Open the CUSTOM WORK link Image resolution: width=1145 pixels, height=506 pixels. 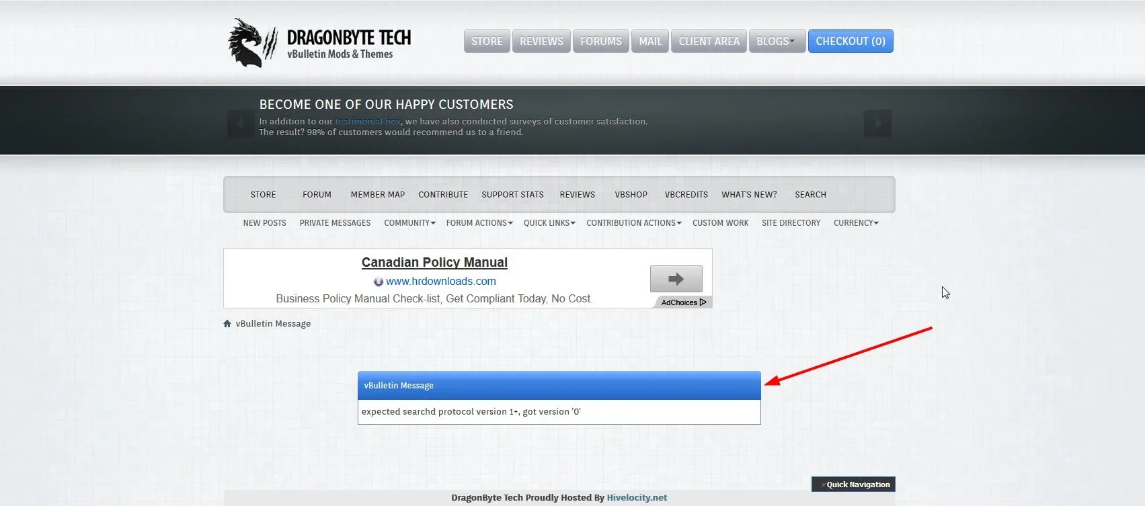[720, 223]
